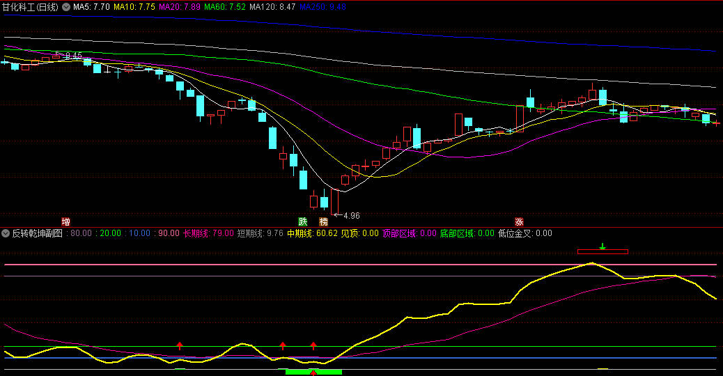Select the MA20: 7.89 label
Image resolution: width=723 pixels, height=376 pixels.
tap(180, 7)
